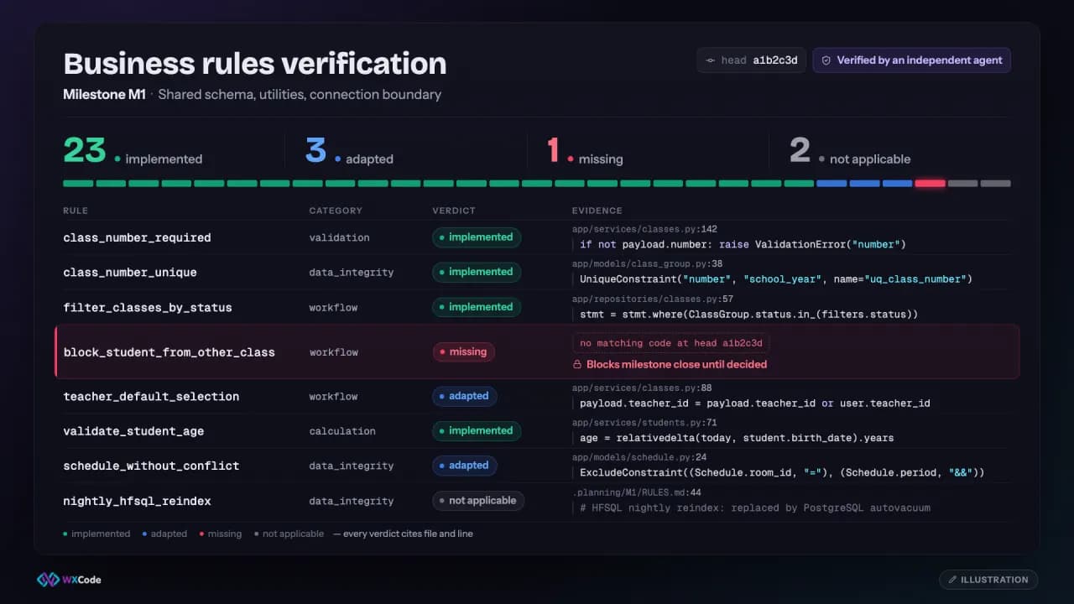The width and height of the screenshot is (1074, 604).
Task: Click the shield icon in the Verified badge
Action: click(x=826, y=60)
